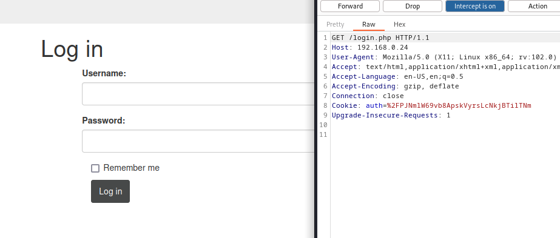Focus the Username input field

point(198,94)
